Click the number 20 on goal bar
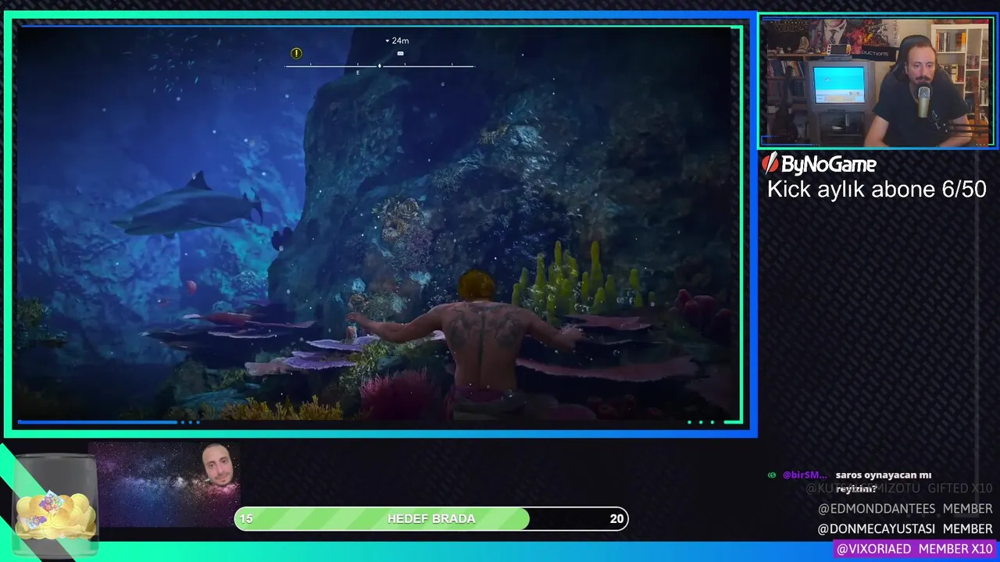 616,518
